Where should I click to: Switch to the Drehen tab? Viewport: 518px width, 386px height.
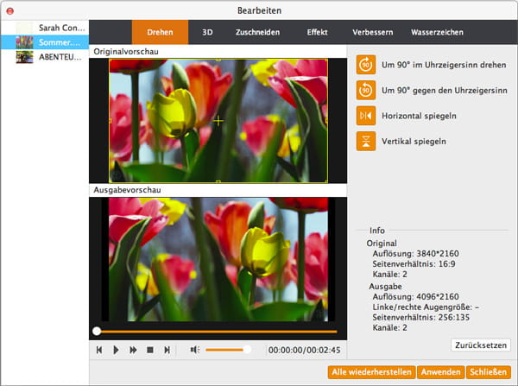(x=160, y=32)
